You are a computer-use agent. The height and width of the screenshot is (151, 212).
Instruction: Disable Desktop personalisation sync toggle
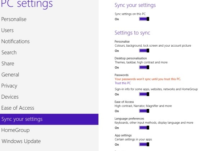pyautogui.click(x=144, y=67)
